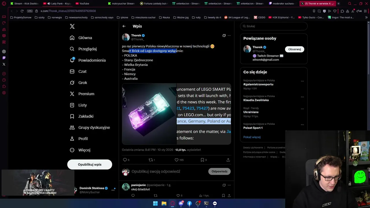The height and width of the screenshot is (208, 370).
Task: Share Thorek's post
Action: click(228, 160)
